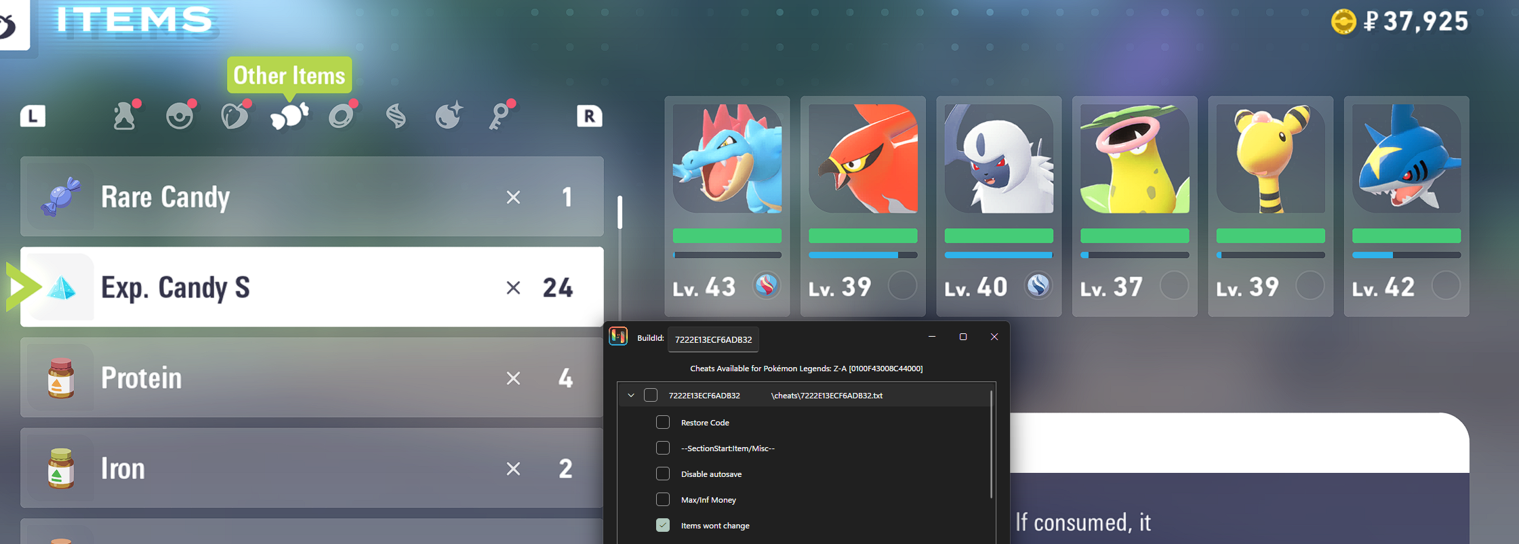This screenshot has height=544, width=1519.
Task: Click the Exp. Candy S crystal icon
Action: pos(62,288)
